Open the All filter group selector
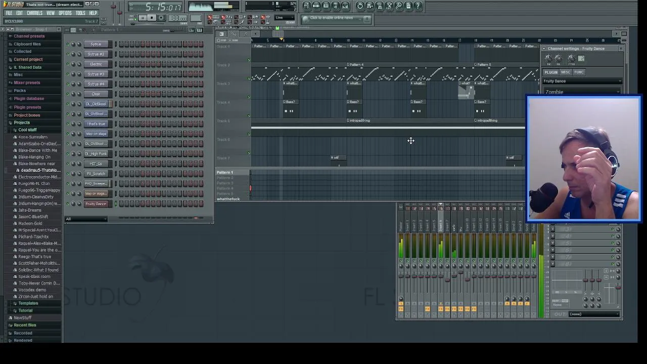The image size is (647, 364). tap(86, 219)
